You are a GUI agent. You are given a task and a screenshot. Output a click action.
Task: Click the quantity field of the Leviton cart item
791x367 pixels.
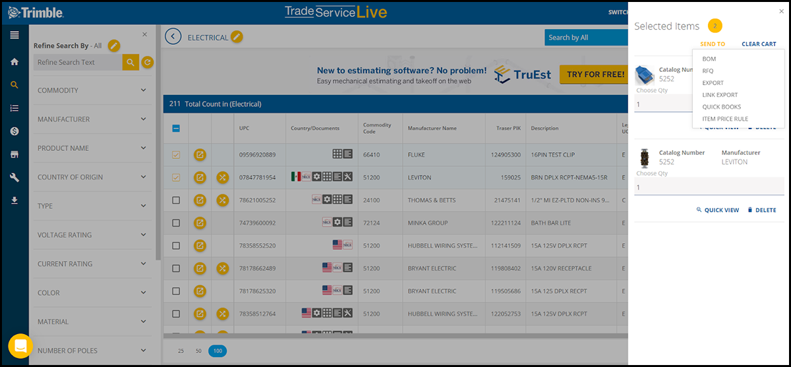[x=709, y=188]
